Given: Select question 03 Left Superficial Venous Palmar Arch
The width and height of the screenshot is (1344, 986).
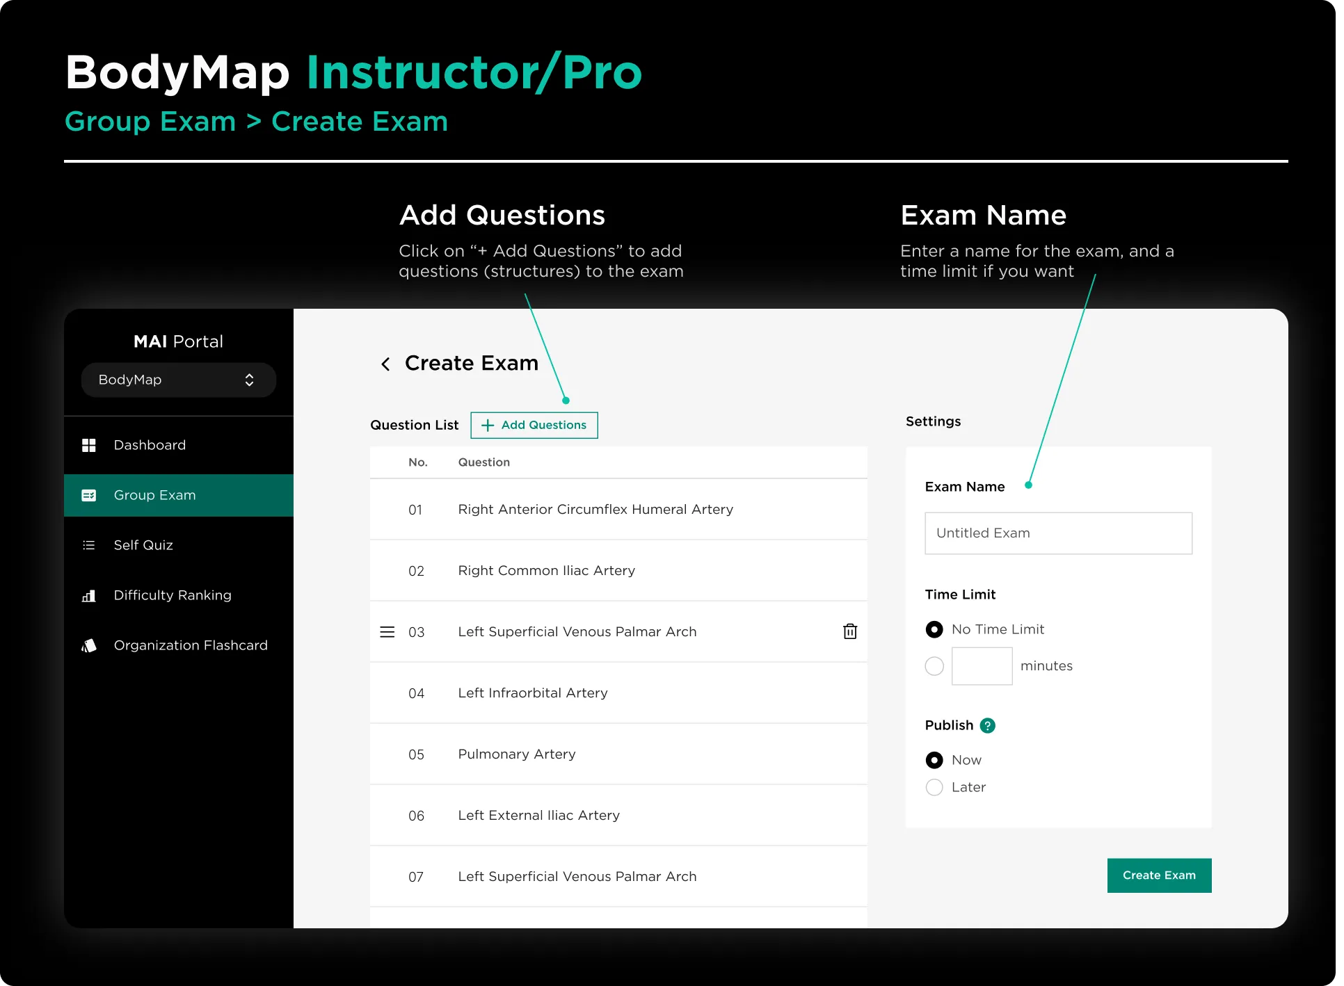Looking at the screenshot, I should pos(618,632).
